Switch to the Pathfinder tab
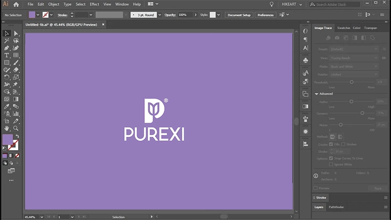Viewport: 391px width, 220px height. 336,207
